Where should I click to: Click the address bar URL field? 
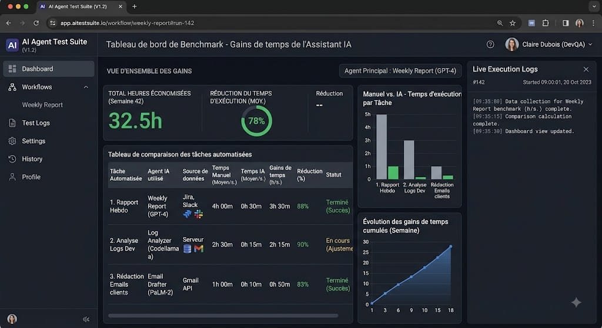point(283,23)
